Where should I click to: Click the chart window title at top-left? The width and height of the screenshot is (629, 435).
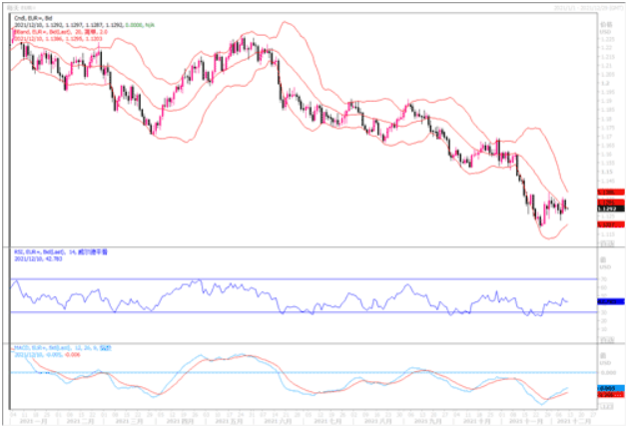coord(21,6)
